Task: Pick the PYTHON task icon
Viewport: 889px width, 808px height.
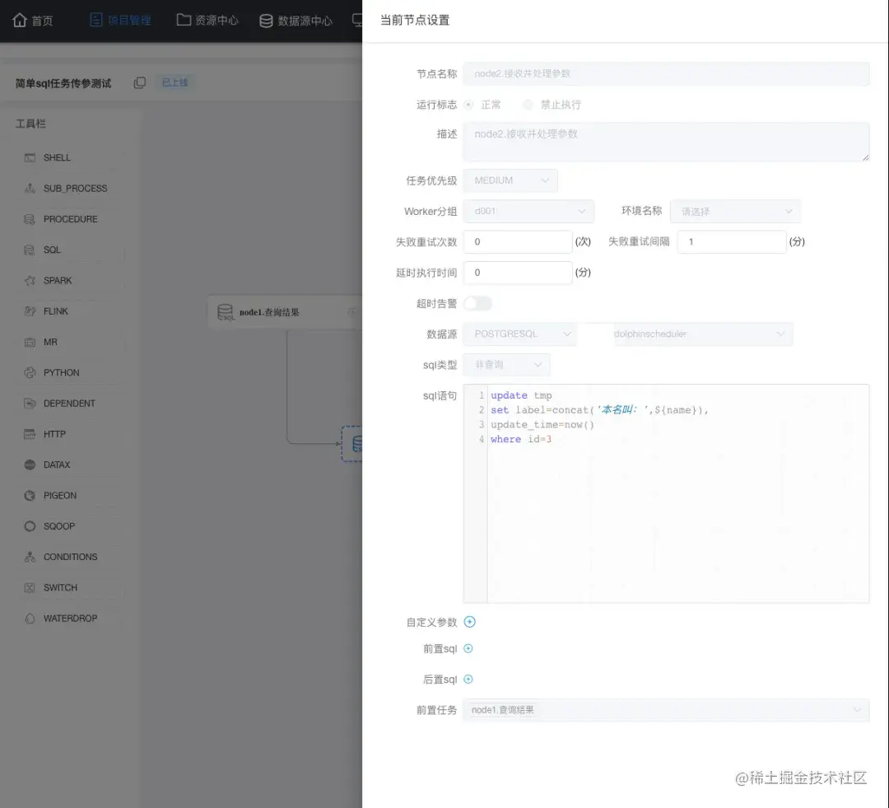Action: (30, 373)
